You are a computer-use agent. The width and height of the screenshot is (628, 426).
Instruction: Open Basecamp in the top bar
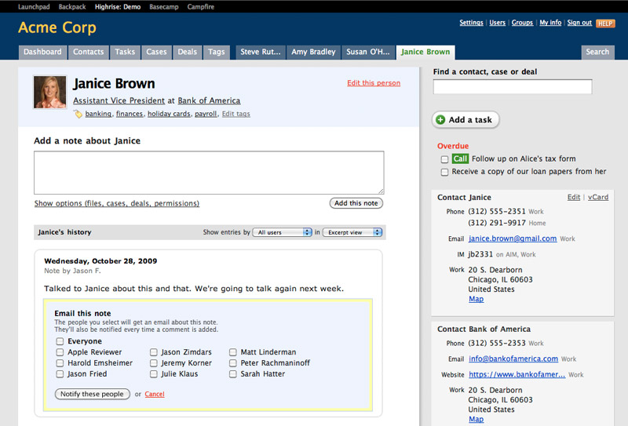164,7
